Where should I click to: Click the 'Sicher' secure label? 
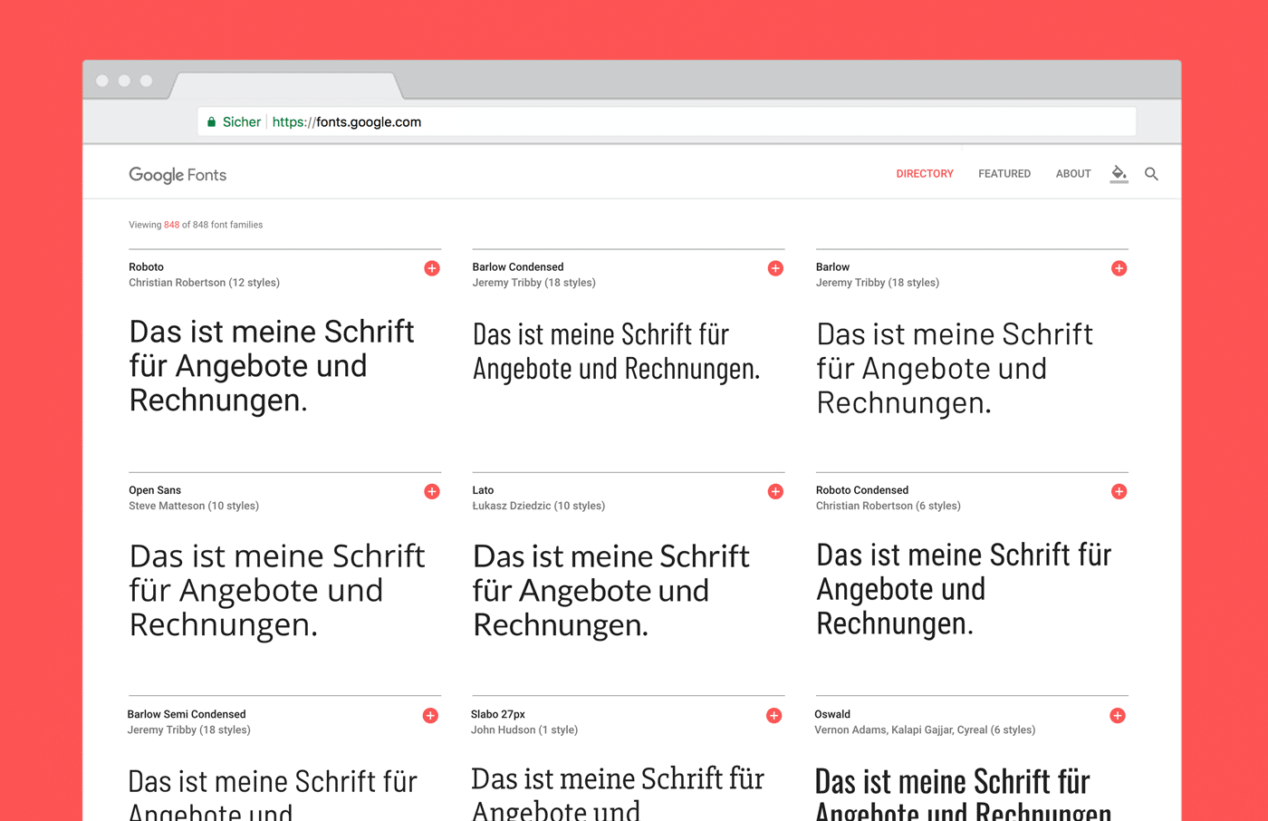242,121
